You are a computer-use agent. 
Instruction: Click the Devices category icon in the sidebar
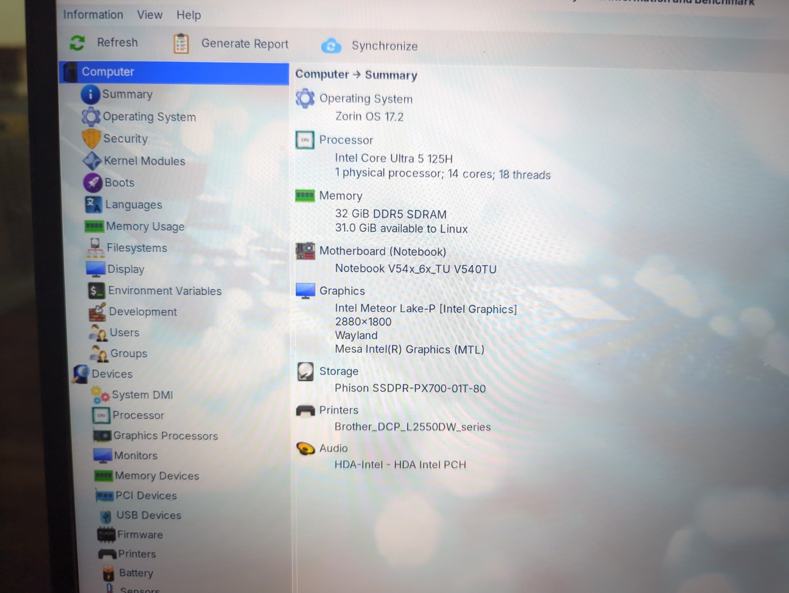click(x=81, y=374)
